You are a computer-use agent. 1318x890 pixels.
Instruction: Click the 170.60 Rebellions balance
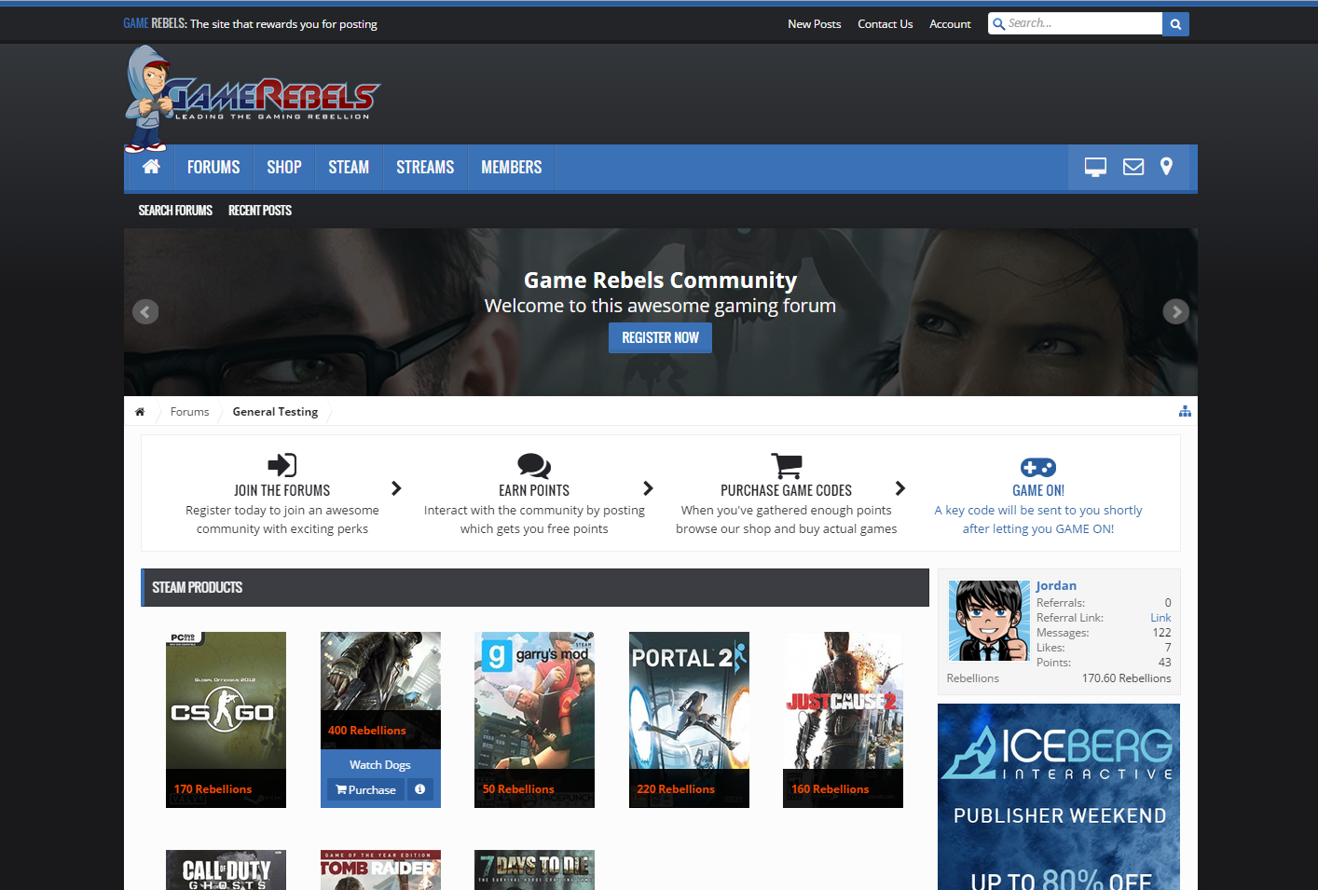tap(1127, 678)
